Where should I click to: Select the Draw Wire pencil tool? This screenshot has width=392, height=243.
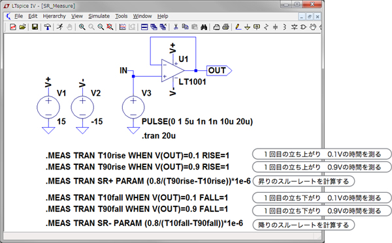(238, 27)
